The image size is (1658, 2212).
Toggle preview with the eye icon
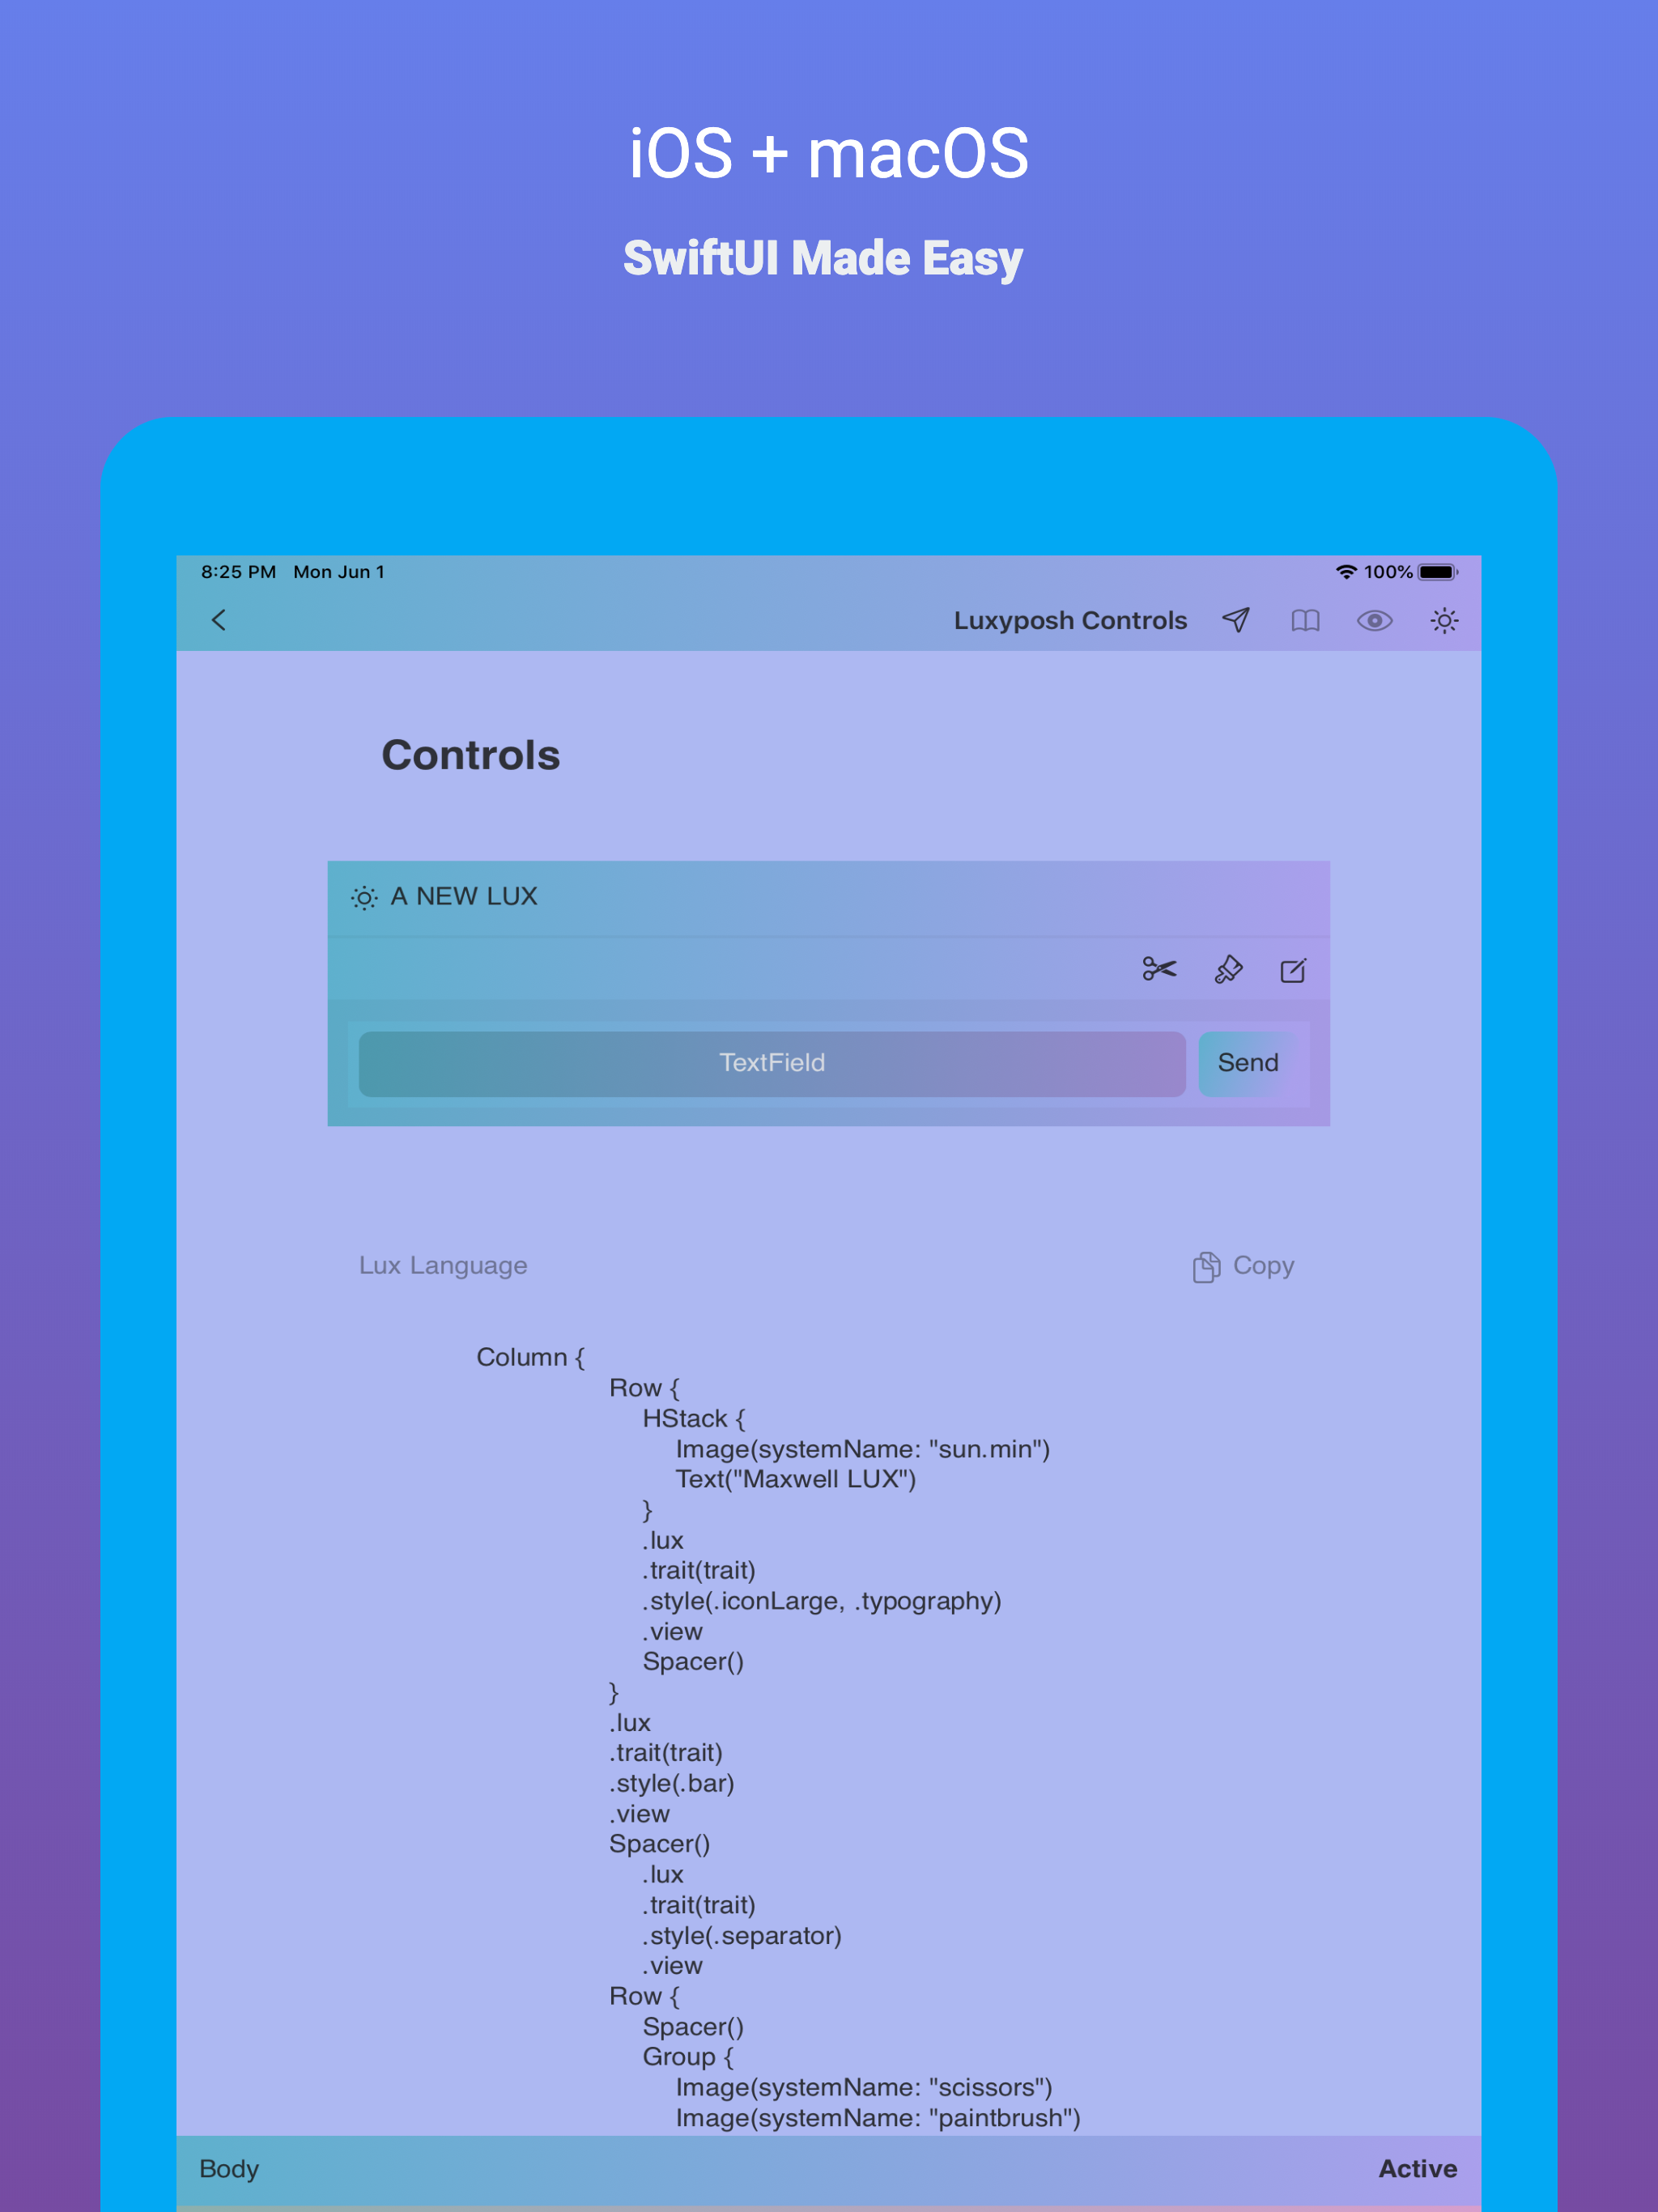point(1374,620)
